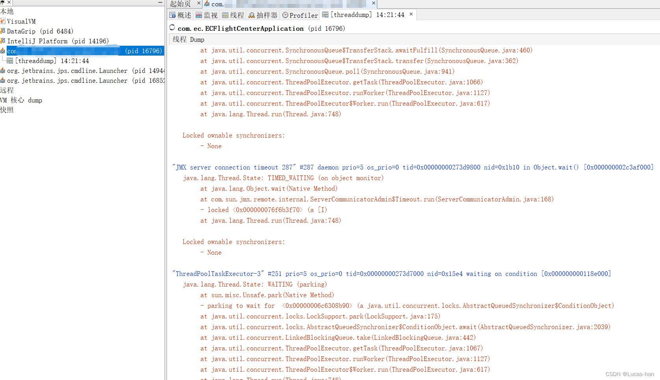Click the SynchronousQueue$TransferStack.awaitFulfill stack line
Viewport: 660px width, 380px height.
(x=366, y=50)
